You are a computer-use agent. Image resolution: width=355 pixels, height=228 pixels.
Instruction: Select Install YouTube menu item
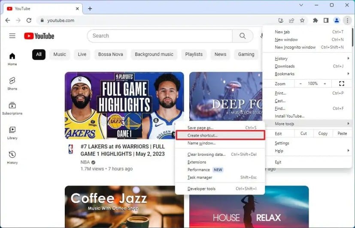pyautogui.click(x=307, y=116)
